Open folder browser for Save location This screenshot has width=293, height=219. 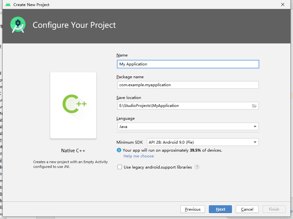tap(254, 106)
